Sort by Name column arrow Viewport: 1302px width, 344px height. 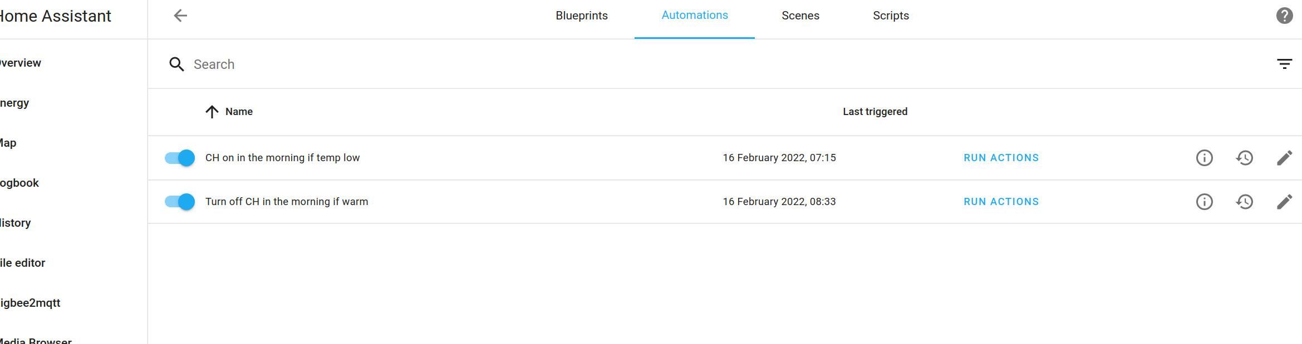pos(212,112)
